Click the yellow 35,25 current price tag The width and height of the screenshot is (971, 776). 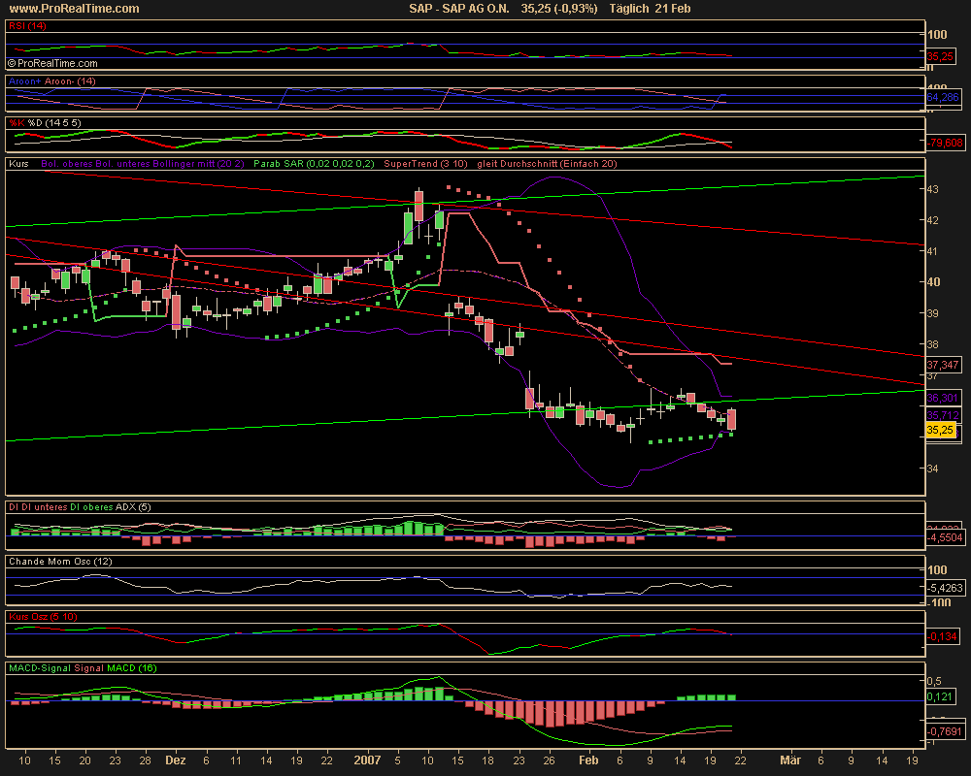click(939, 429)
